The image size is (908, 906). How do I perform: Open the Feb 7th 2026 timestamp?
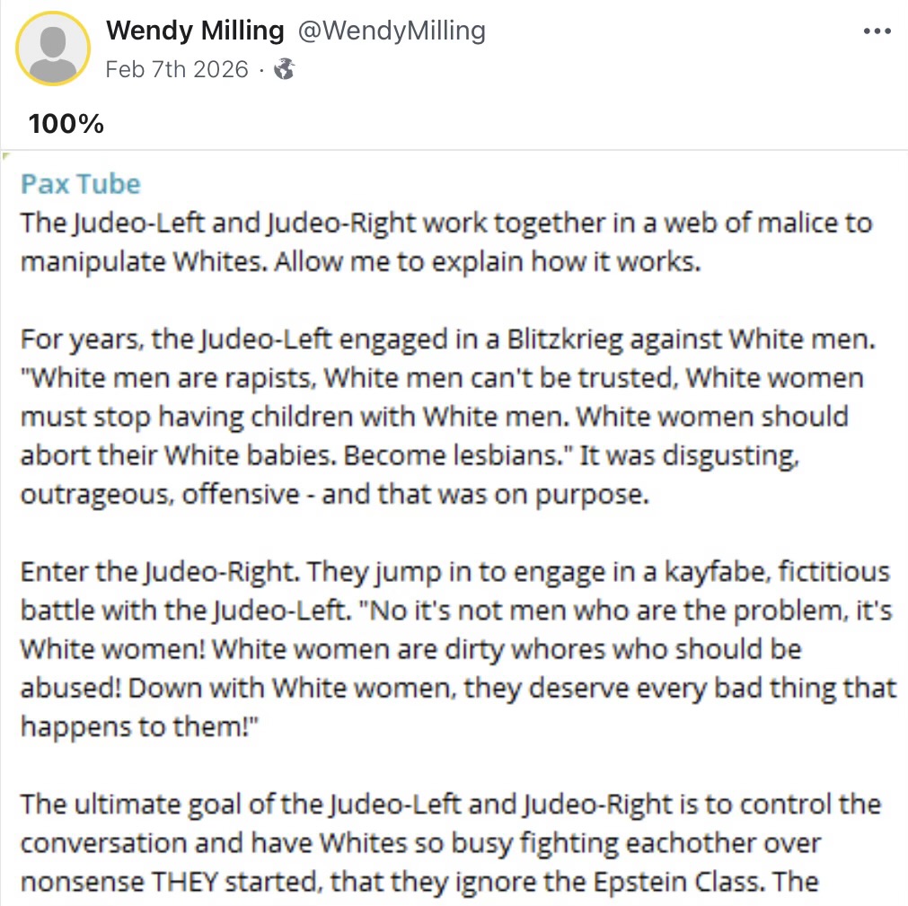click(177, 70)
